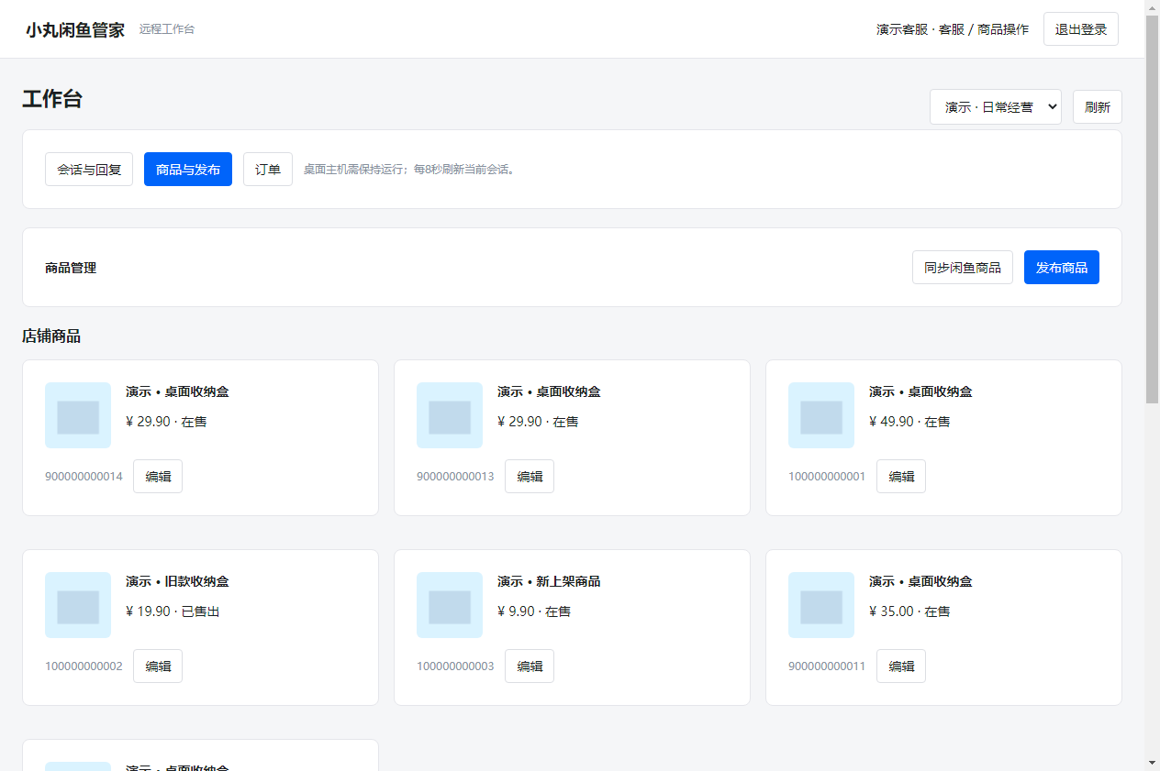Click product ID 100000000001

pyautogui.click(x=827, y=477)
